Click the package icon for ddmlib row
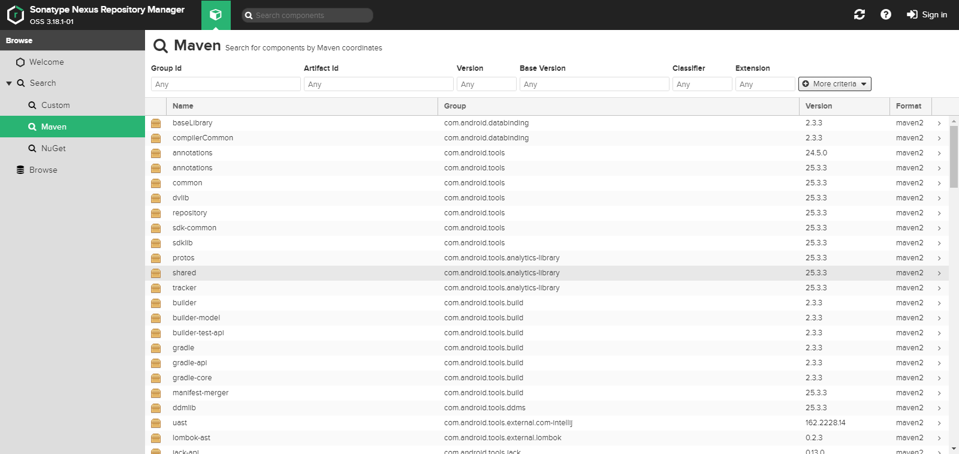The width and height of the screenshot is (959, 454). pyautogui.click(x=156, y=408)
